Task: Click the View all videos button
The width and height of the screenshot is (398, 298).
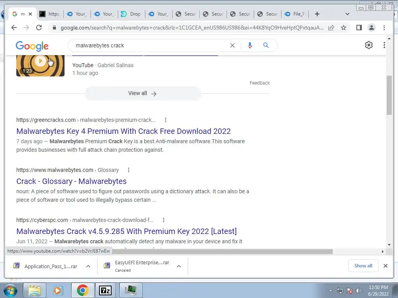Action: pyautogui.click(x=143, y=93)
